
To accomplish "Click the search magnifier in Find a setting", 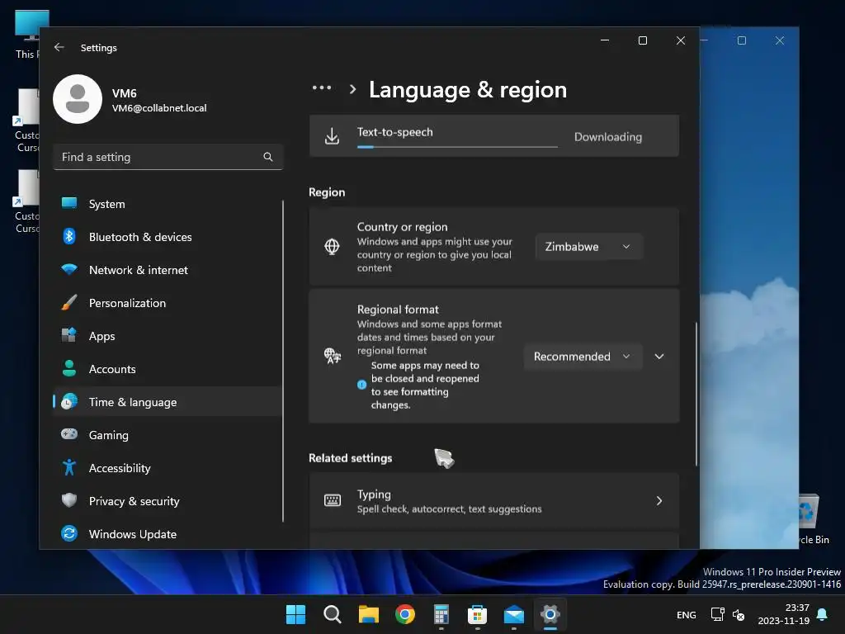I will (268, 157).
